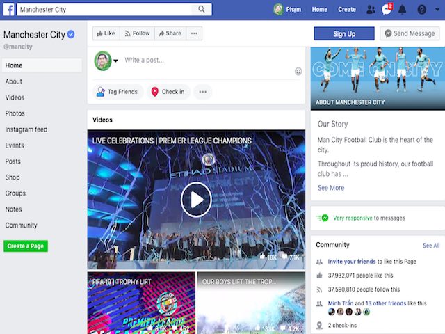Viewport: 445px width, 334px height.
Task: Click Home in the top navigation bar
Action: pos(320,10)
